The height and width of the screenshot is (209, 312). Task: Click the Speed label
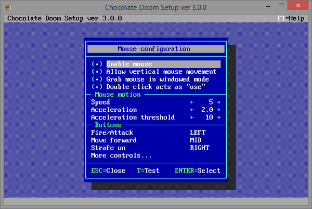tap(100, 102)
